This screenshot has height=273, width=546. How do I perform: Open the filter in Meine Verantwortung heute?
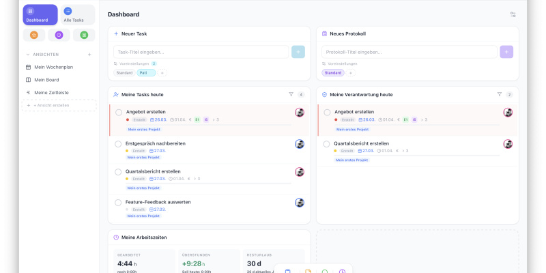(x=500, y=94)
